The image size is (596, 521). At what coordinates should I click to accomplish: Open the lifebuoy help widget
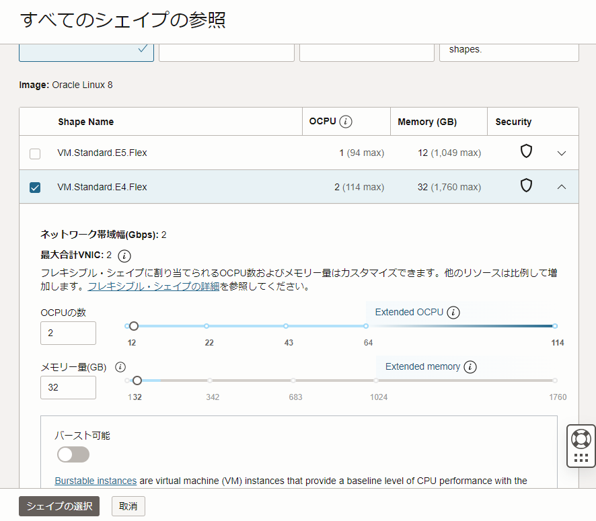581,438
